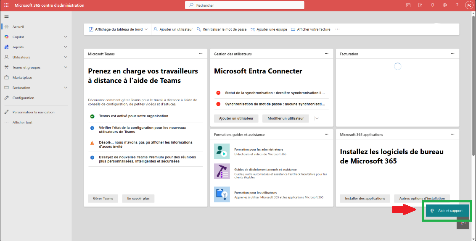Open Affichage du tableau de bord dropdown

pos(118,29)
